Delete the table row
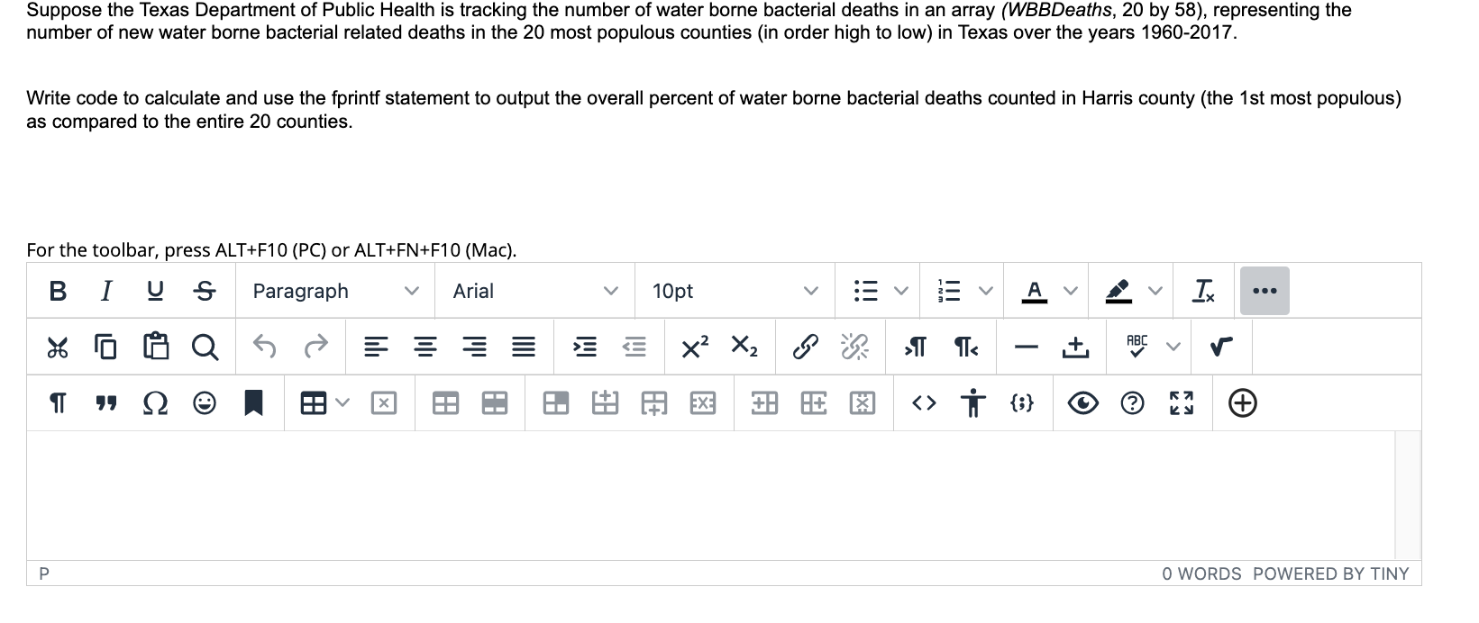 [703, 403]
